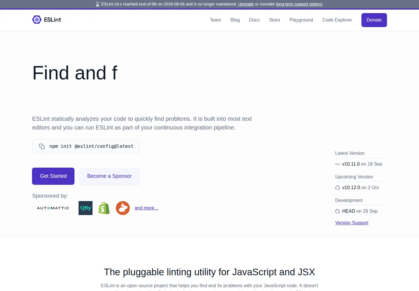Click the npm icon beside v10.11.0

[338, 164]
